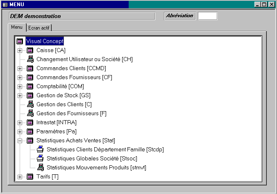Expand the Paramètres [Pa] node
The width and height of the screenshot is (277, 194).
pos(20,132)
